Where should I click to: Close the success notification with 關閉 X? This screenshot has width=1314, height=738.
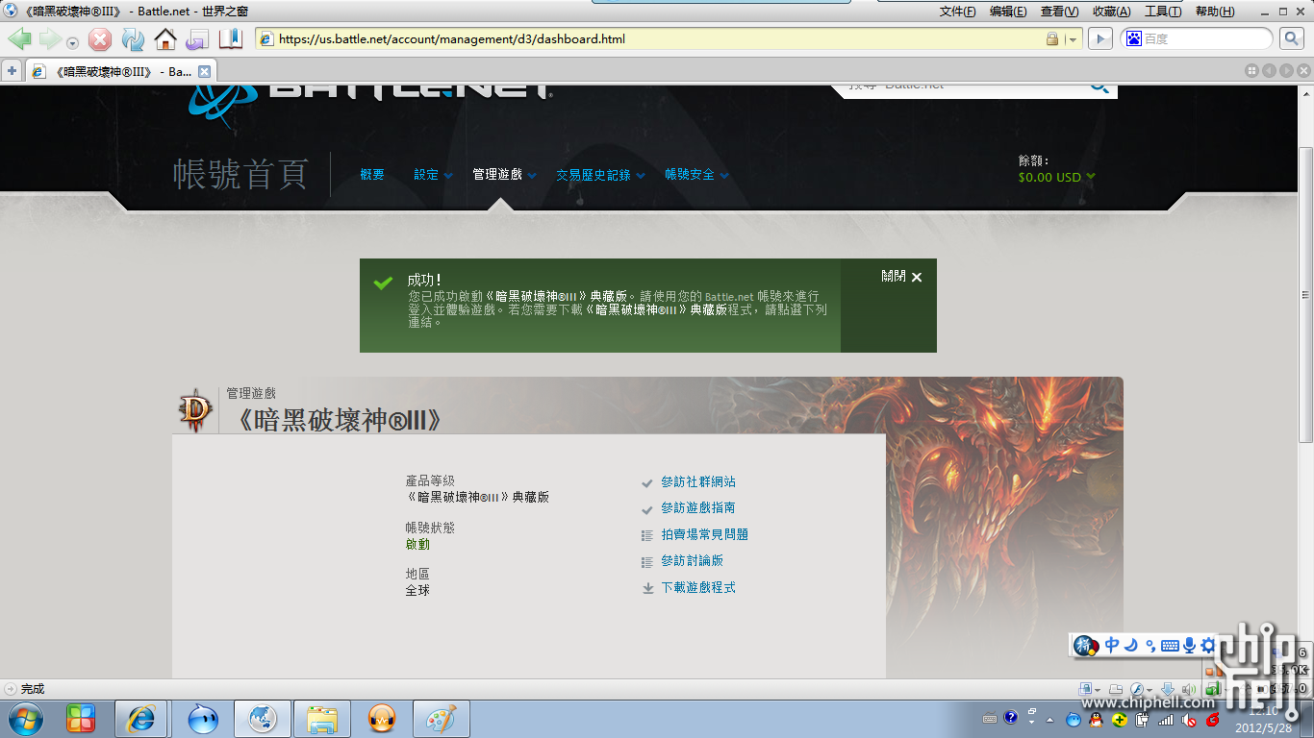click(x=901, y=277)
